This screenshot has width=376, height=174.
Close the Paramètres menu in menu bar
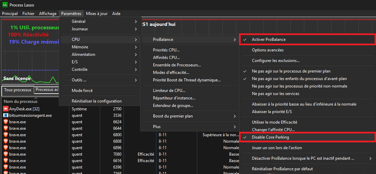[x=71, y=14]
